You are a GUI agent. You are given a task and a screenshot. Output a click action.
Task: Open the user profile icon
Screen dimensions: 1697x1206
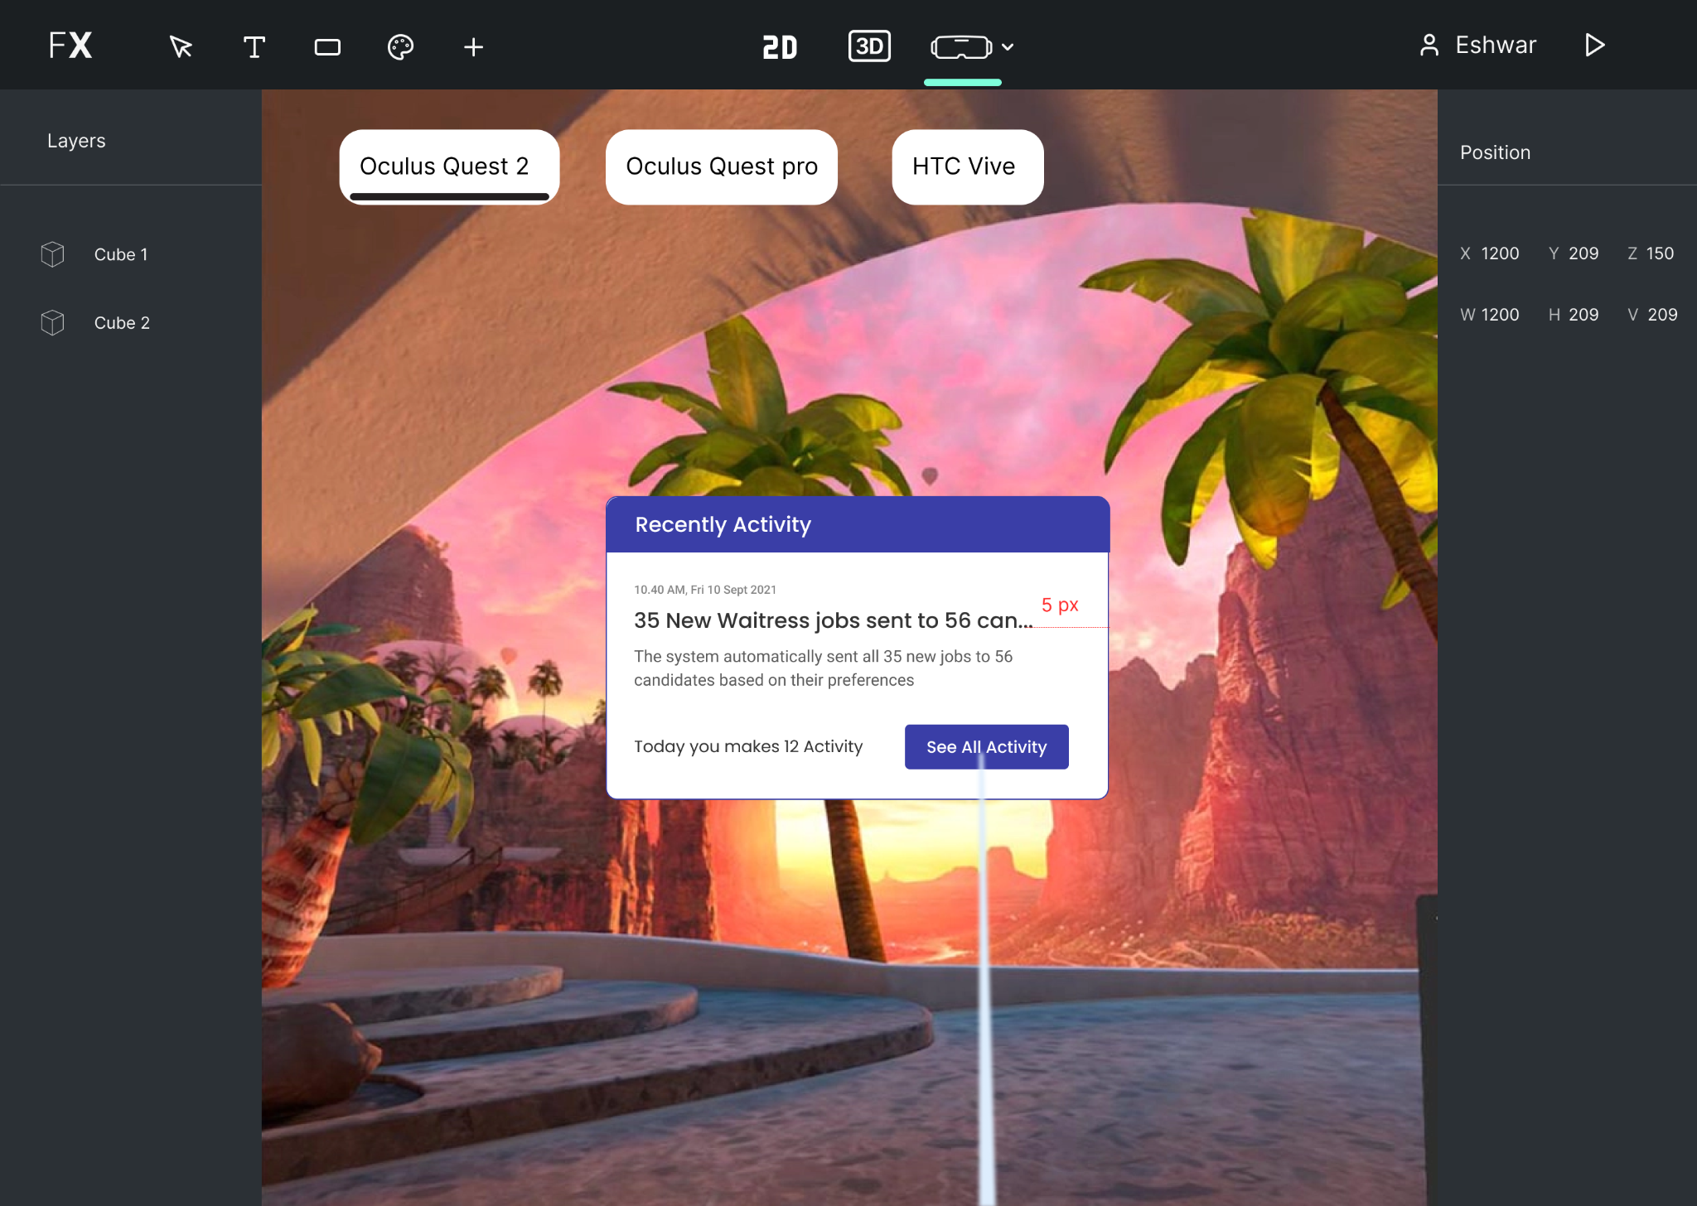1429,45
